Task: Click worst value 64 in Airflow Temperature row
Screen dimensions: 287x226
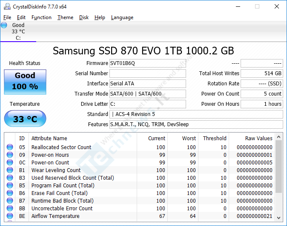Action: pyautogui.click(x=192, y=216)
